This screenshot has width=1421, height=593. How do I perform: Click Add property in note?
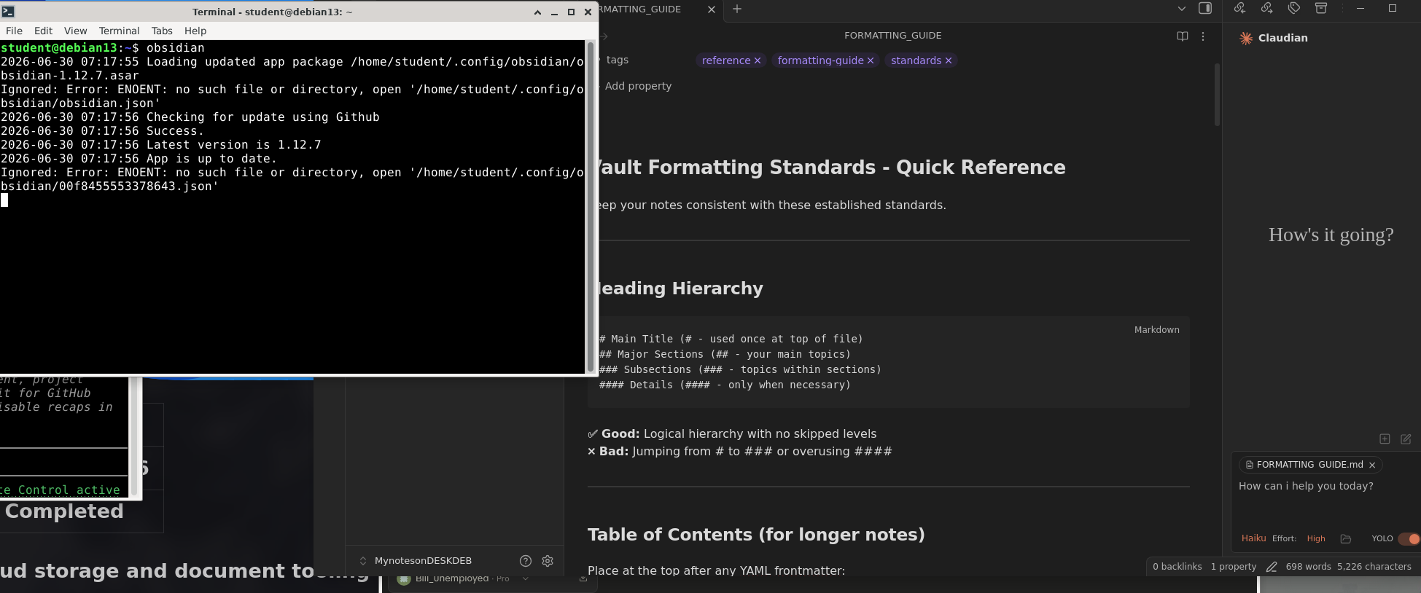(x=638, y=86)
